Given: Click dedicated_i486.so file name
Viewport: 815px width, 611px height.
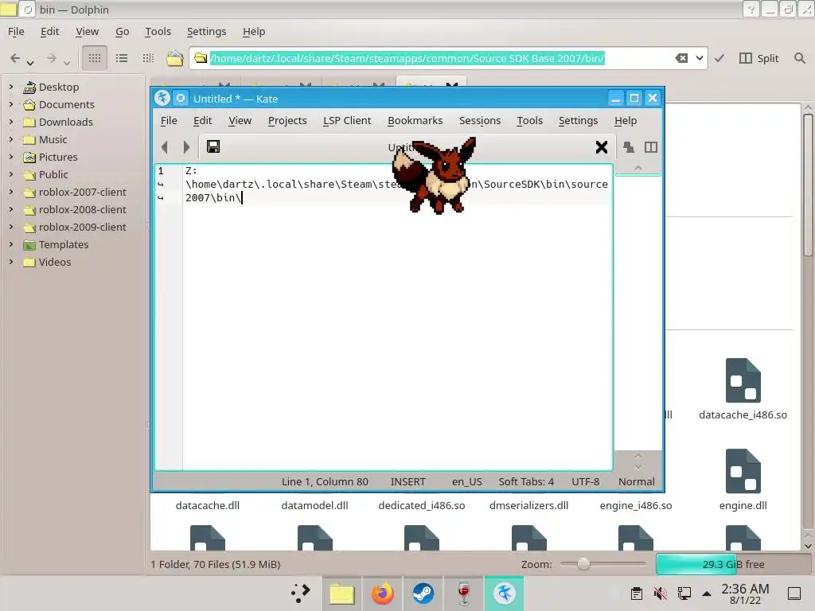Looking at the screenshot, I should click(x=422, y=505).
